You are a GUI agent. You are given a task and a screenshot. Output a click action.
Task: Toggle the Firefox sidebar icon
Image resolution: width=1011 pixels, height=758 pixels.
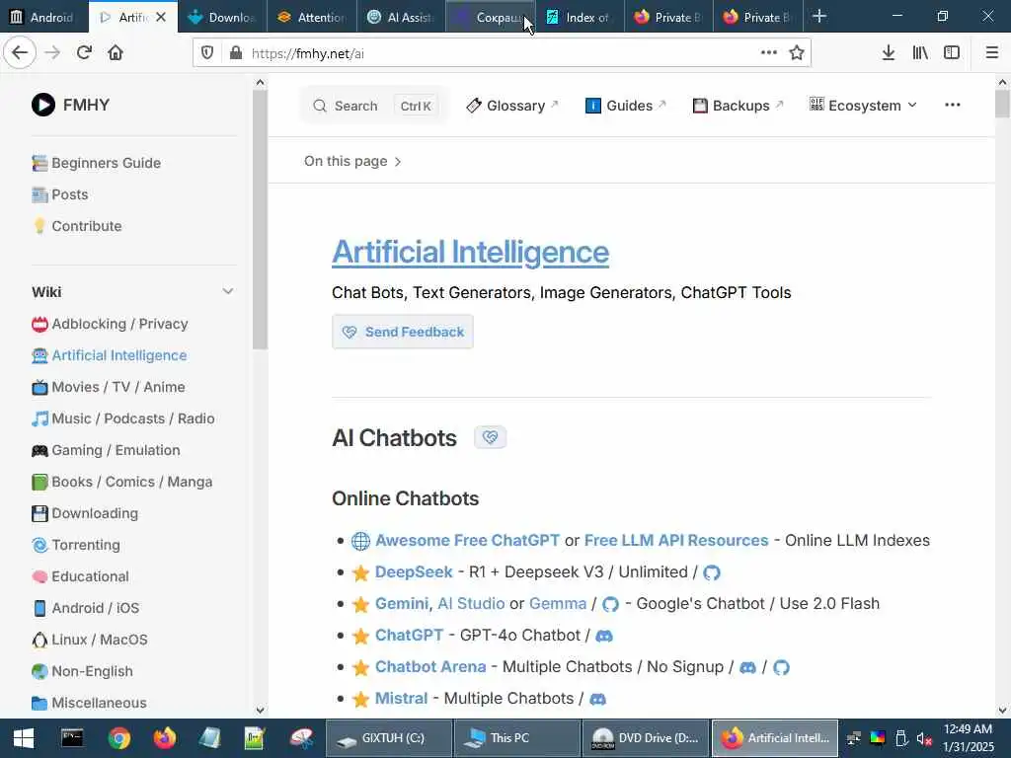(952, 53)
